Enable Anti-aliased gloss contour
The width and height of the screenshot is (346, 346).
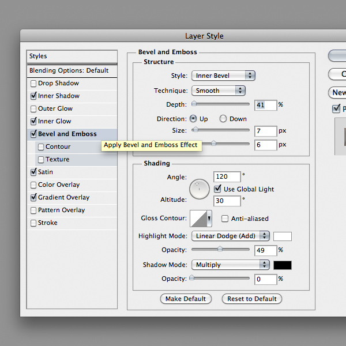[225, 219]
